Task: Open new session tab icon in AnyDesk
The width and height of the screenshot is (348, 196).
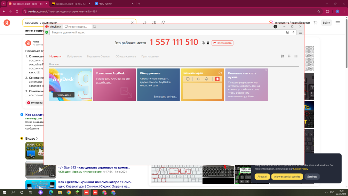Action: 95,26
